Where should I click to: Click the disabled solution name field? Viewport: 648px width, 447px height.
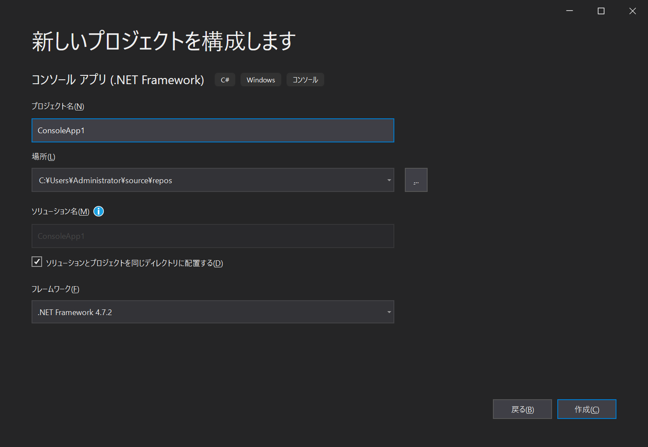click(x=212, y=236)
